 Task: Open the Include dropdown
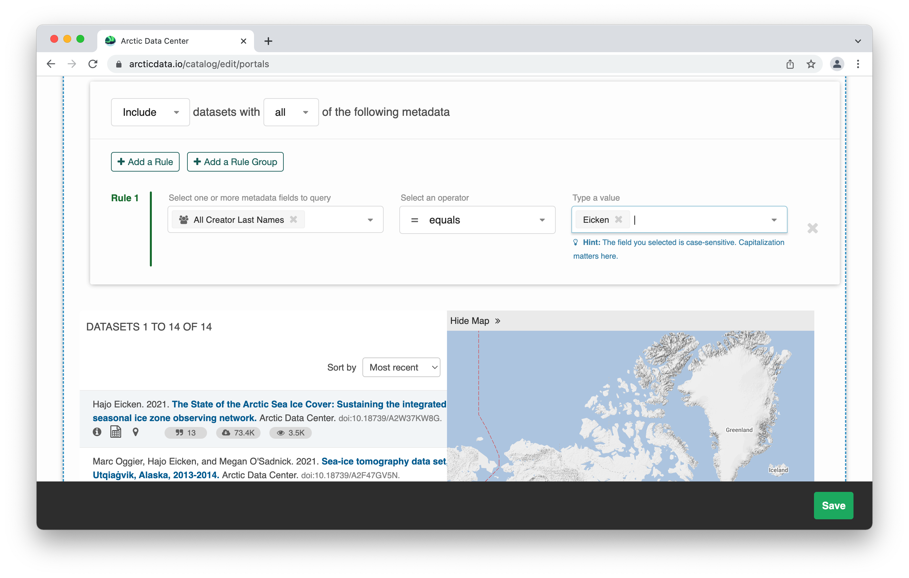[x=150, y=112]
